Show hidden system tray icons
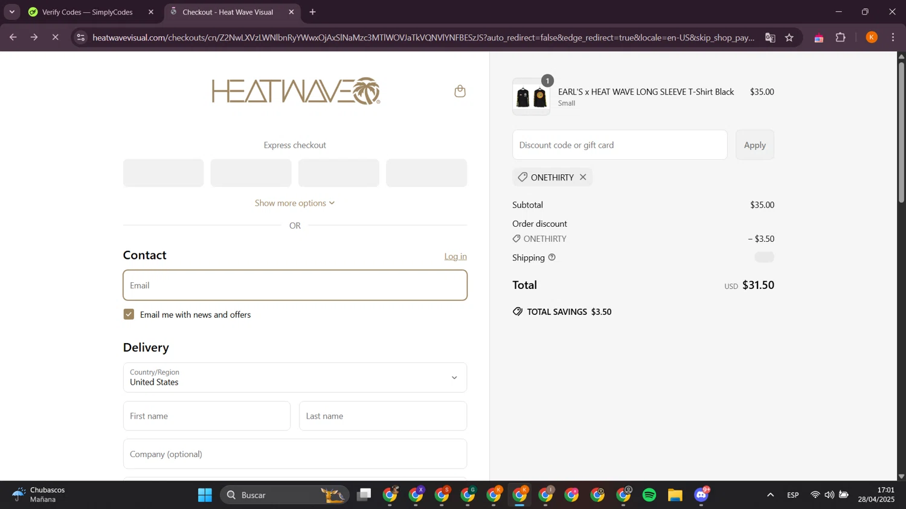 coord(770,495)
